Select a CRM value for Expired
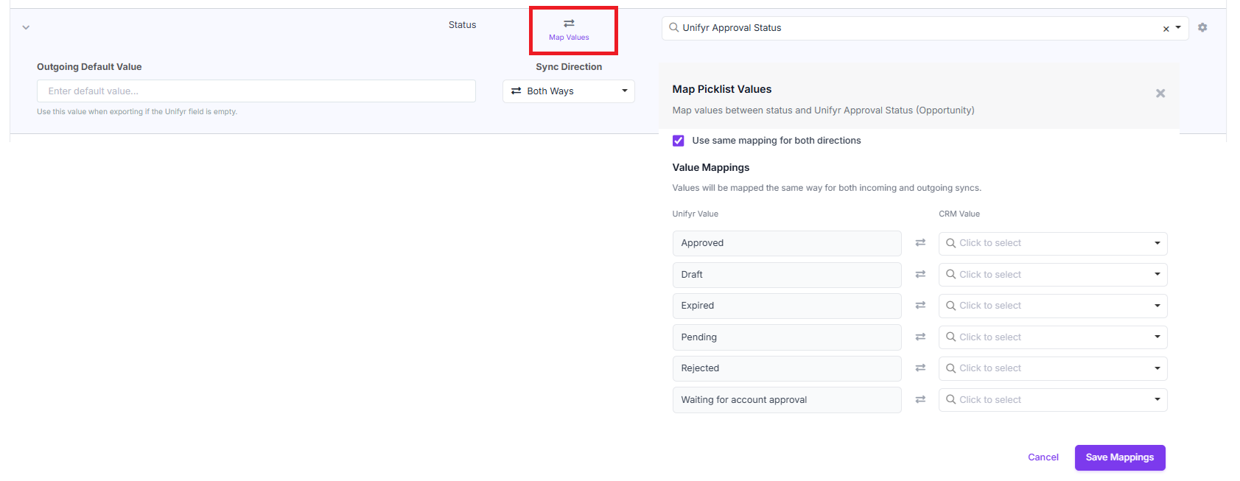Viewport: 1240px width, 481px height. (x=1053, y=306)
